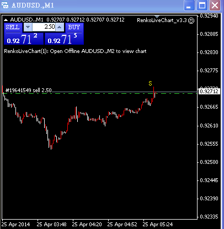Click the current price label 0.92712 on axis

(209, 92)
